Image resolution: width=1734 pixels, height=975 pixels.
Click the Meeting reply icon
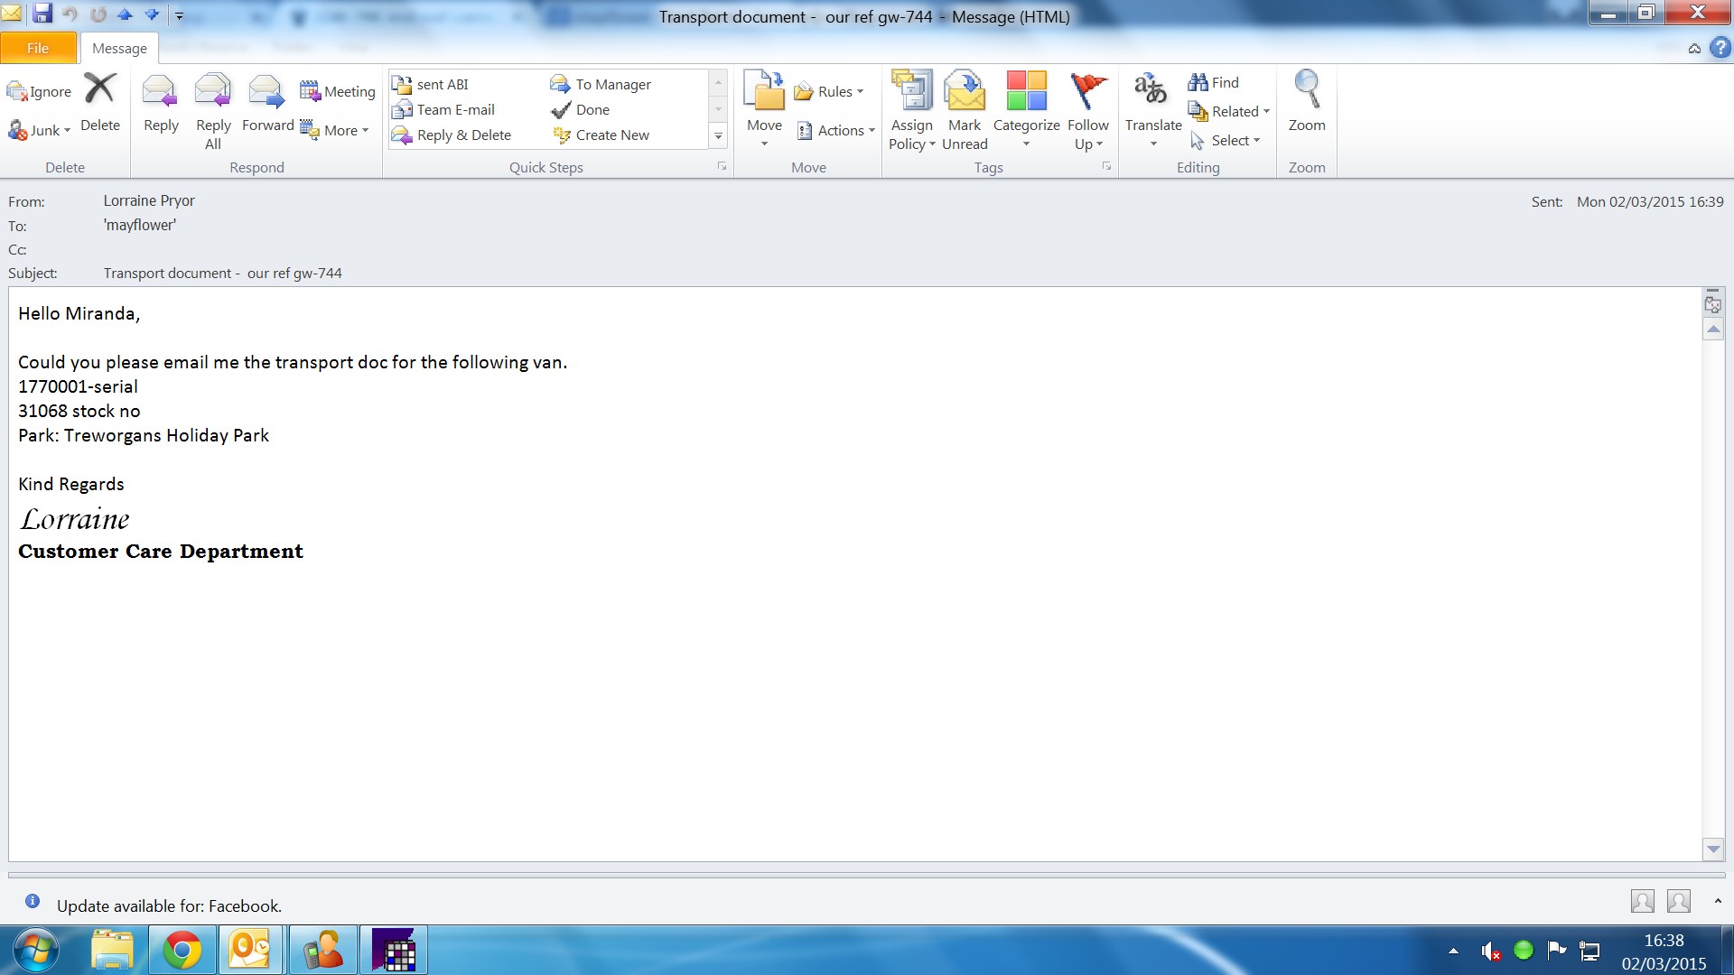pos(310,91)
